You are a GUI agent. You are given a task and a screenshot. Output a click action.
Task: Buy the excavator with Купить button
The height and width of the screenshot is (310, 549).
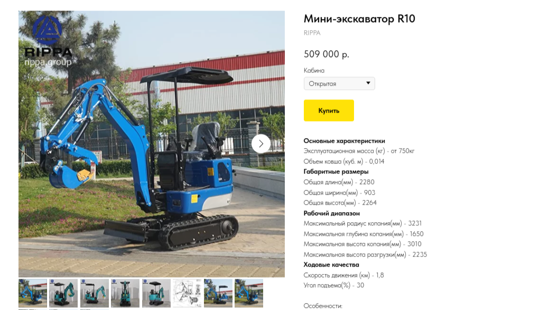coord(329,111)
